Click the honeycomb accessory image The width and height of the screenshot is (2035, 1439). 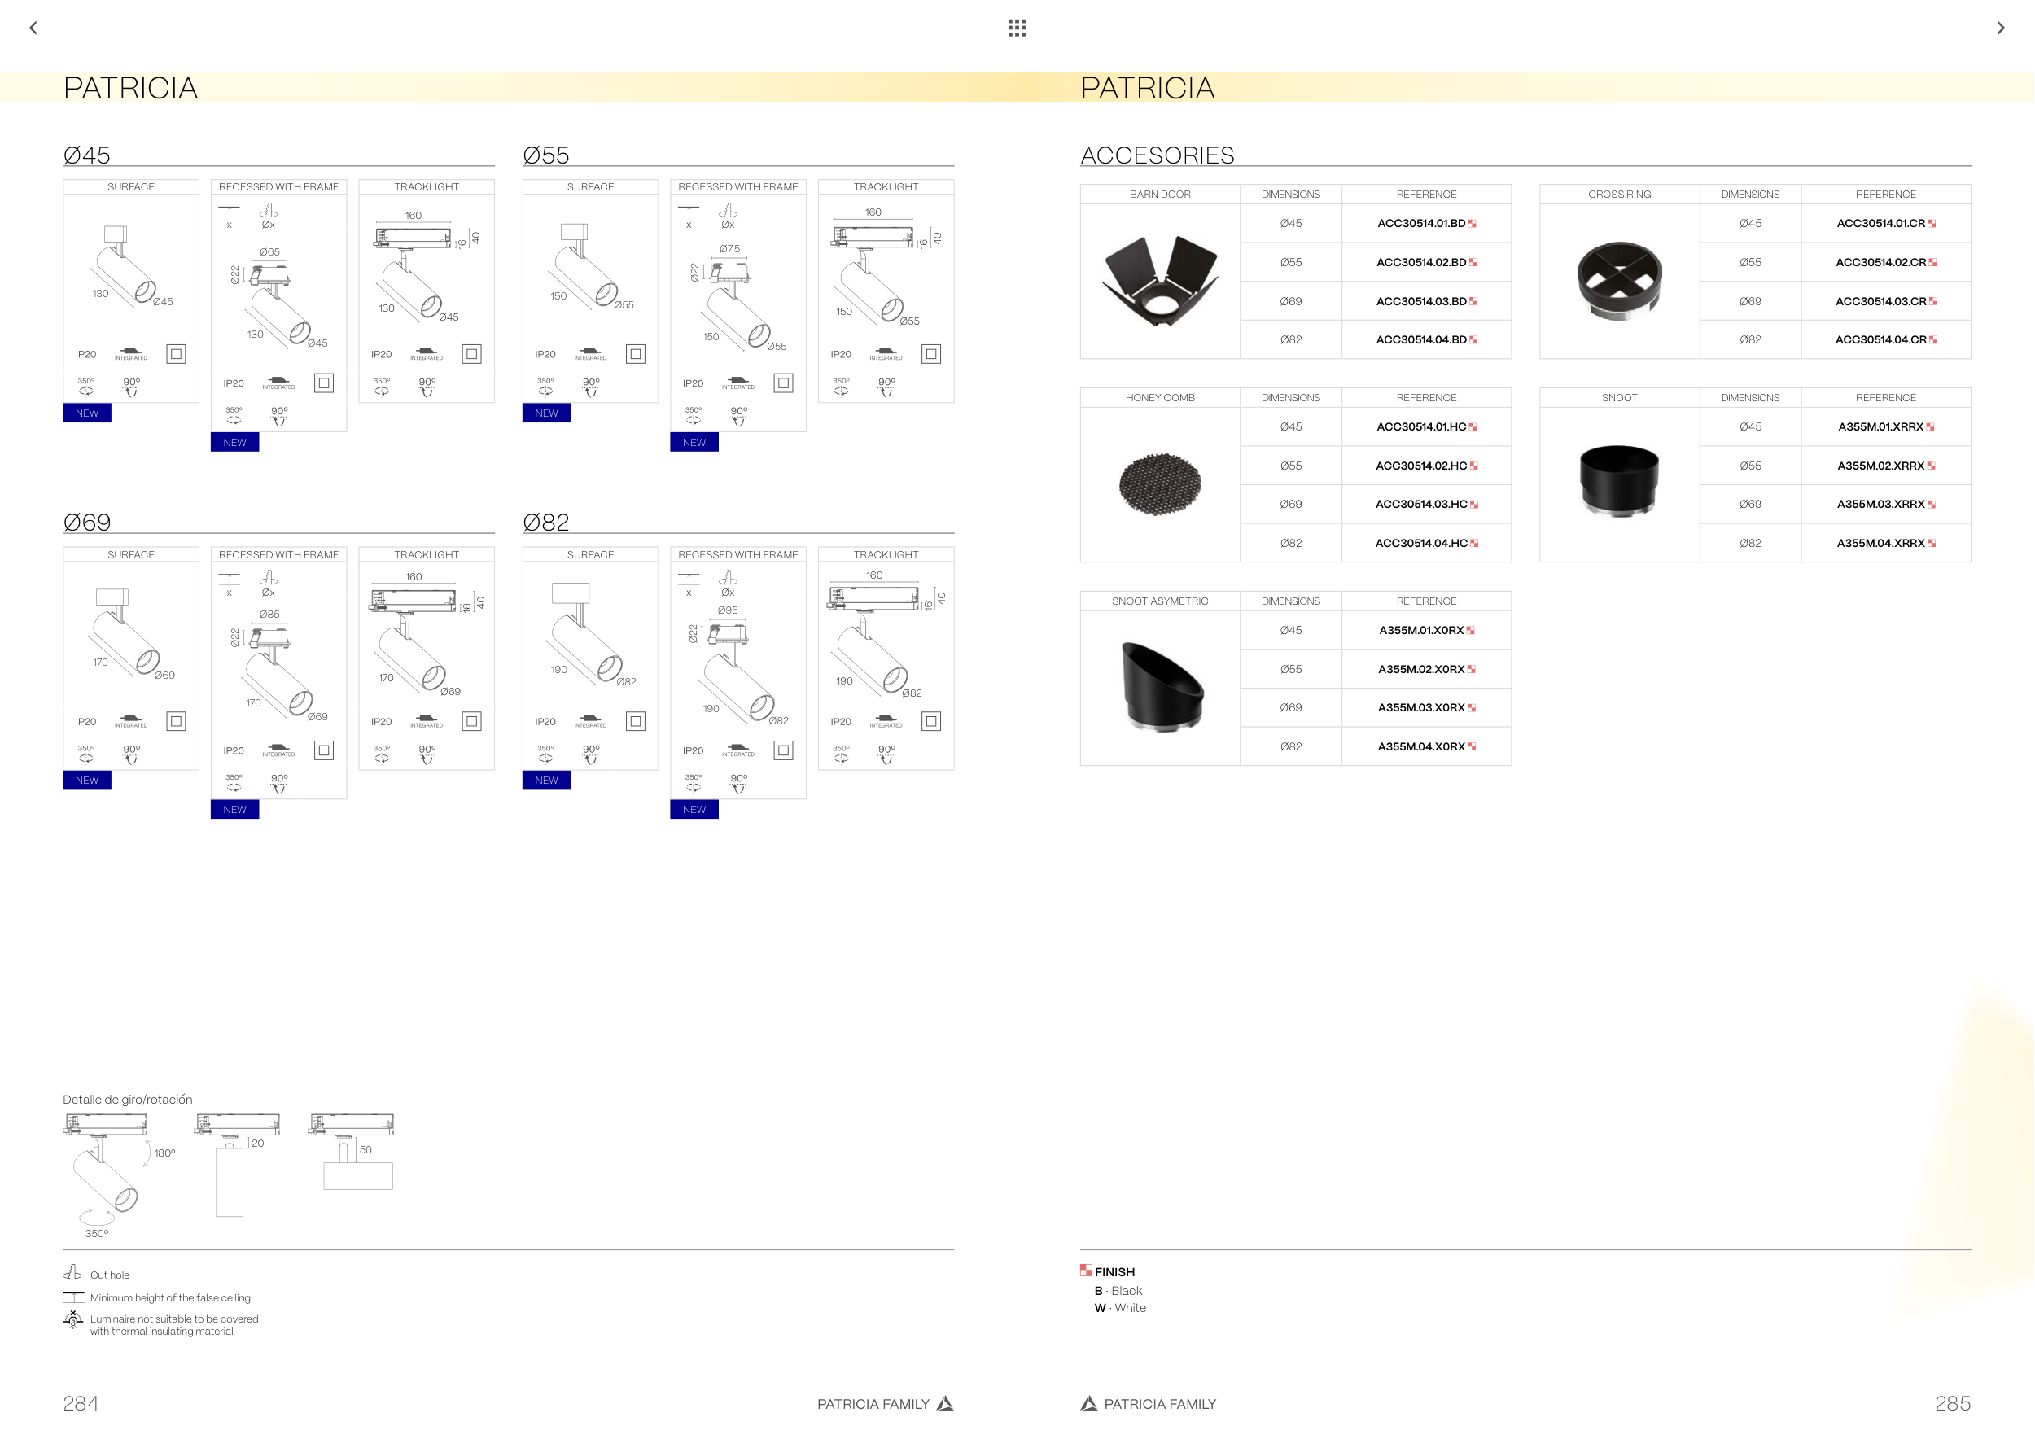coord(1159,483)
